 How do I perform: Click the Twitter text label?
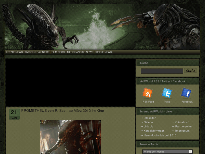coord(167,102)
